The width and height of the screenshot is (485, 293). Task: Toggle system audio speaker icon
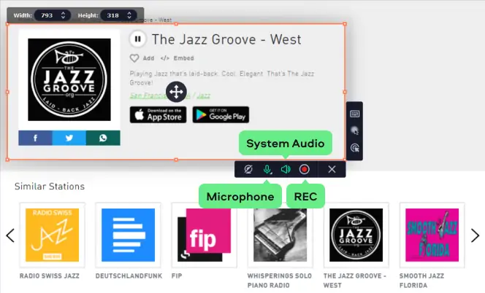(x=286, y=169)
